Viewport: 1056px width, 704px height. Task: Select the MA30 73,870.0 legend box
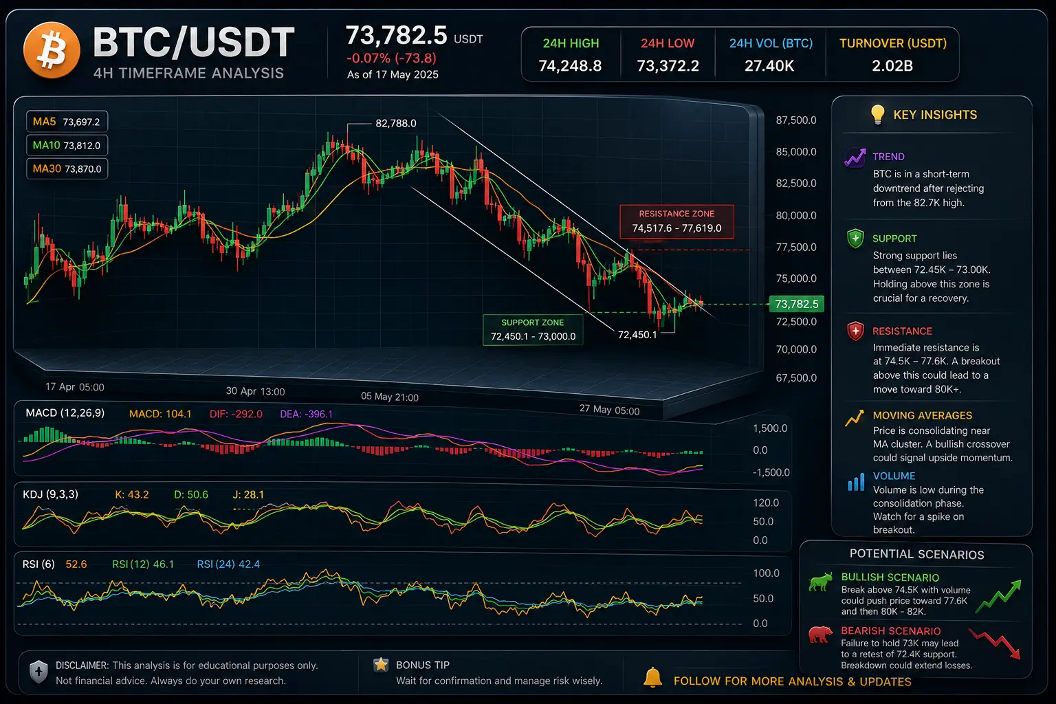coord(67,168)
